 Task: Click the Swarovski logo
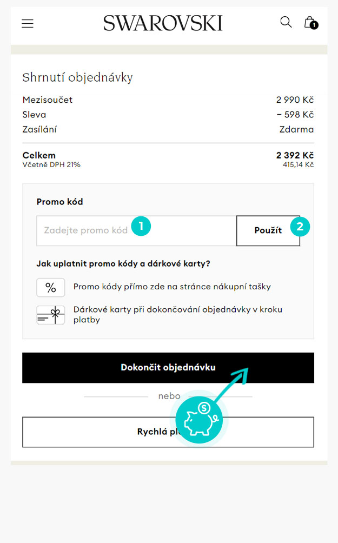(x=163, y=23)
